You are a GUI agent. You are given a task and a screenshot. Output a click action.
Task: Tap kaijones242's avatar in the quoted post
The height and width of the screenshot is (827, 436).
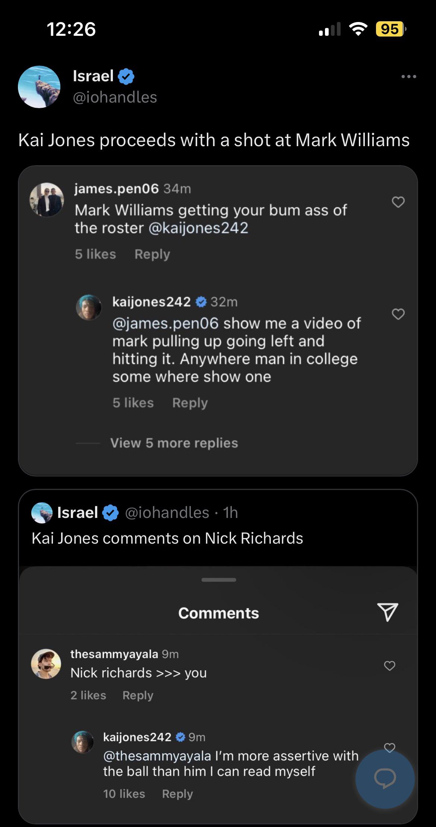click(x=83, y=742)
